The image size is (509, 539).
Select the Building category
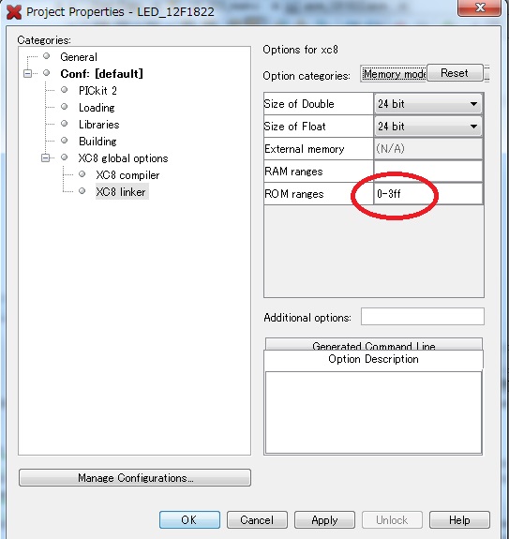[97, 142]
